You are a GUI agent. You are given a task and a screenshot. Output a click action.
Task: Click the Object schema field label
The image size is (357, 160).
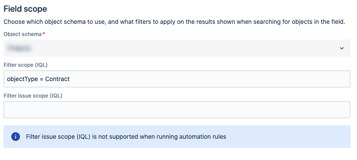tap(23, 34)
